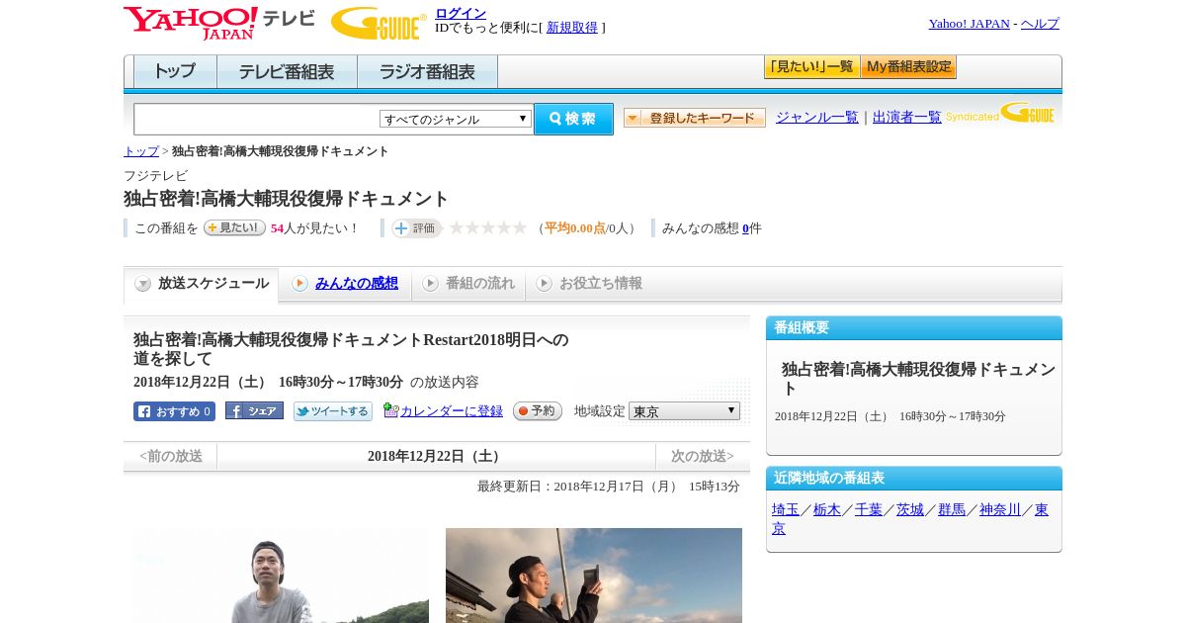1186x623 pixels.
Task: Click the フジテレビ channel name text
Action: point(156,176)
